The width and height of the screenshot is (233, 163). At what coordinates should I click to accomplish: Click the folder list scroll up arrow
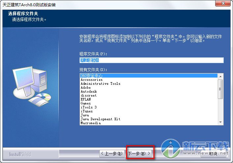click(x=220, y=77)
